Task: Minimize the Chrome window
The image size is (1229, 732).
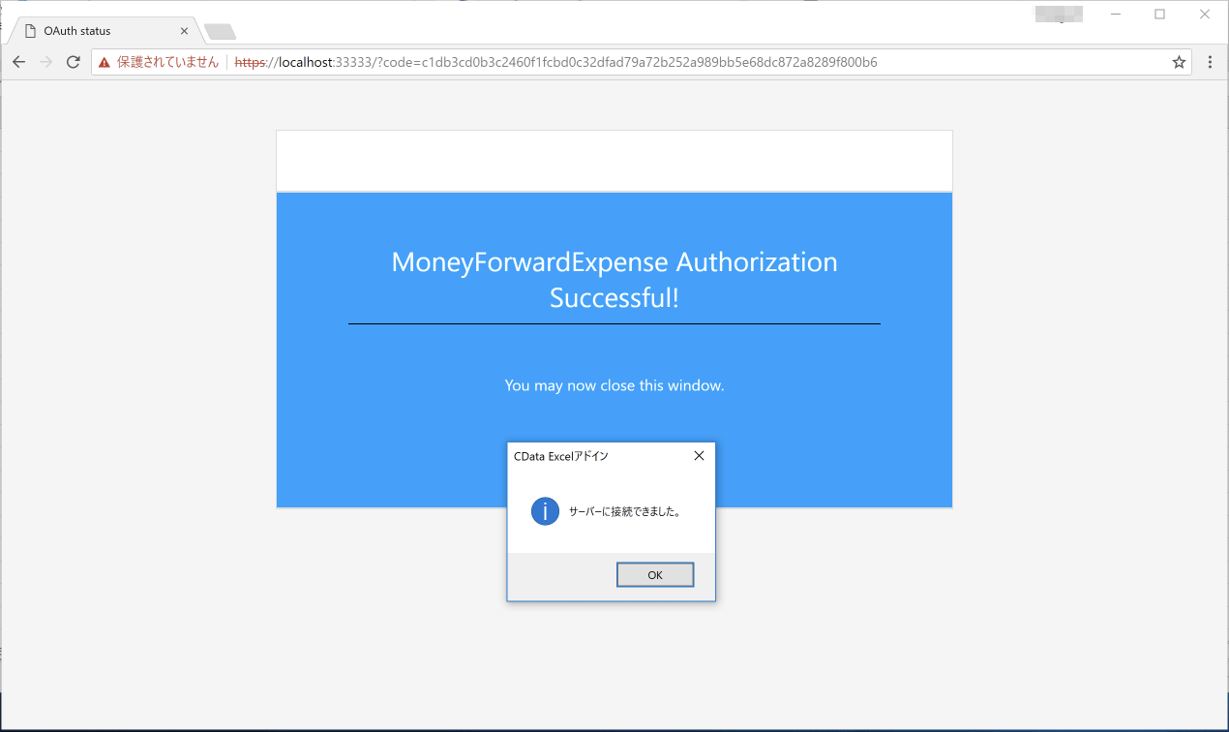Action: 1116,15
